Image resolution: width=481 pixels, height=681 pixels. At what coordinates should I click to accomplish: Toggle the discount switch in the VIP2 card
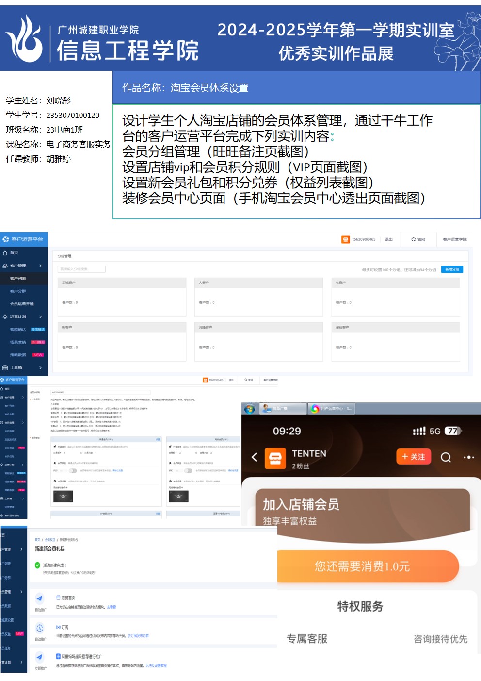(x=188, y=470)
